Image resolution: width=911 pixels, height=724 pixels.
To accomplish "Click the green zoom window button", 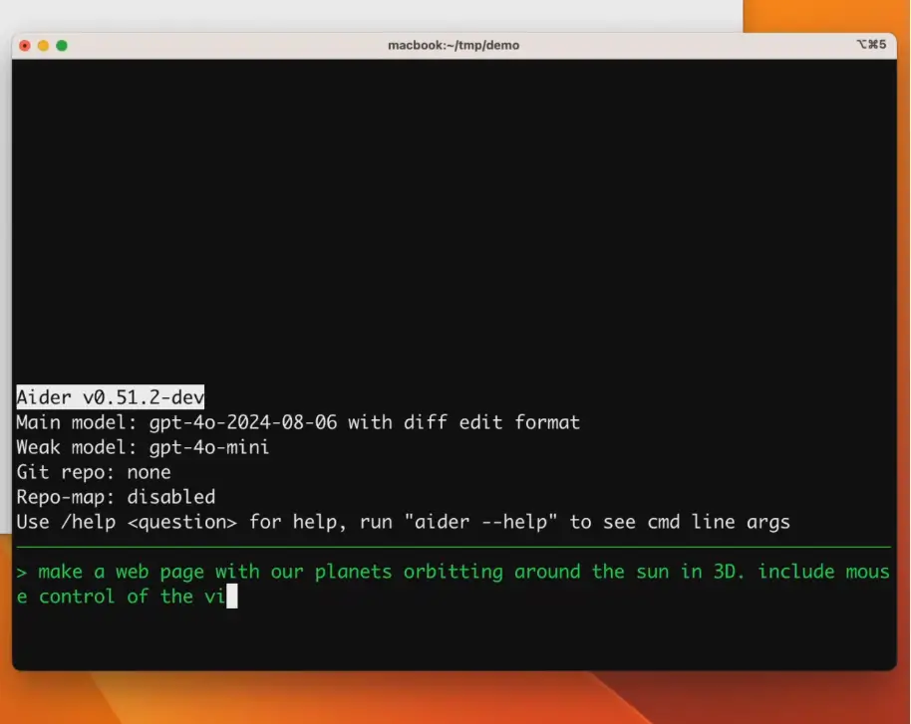I will pos(62,45).
